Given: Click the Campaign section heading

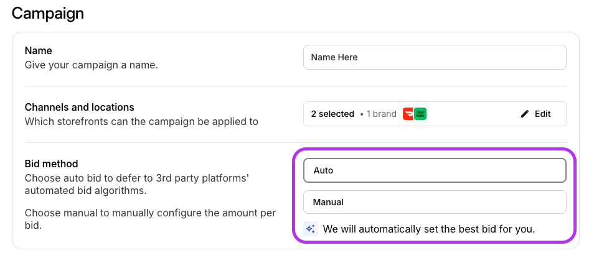Looking at the screenshot, I should point(48,12).
